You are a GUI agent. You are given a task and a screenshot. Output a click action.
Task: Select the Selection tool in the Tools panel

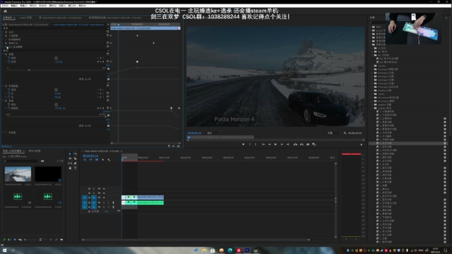(70, 154)
